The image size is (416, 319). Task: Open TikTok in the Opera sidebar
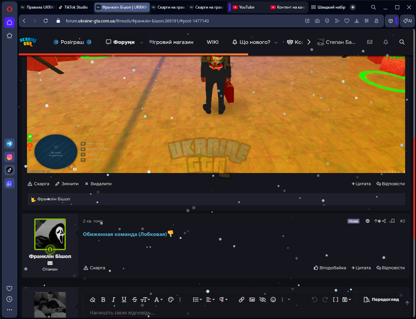coord(10,170)
